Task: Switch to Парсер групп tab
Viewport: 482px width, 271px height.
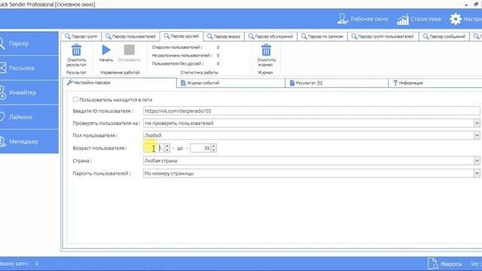Action: pyautogui.click(x=81, y=36)
